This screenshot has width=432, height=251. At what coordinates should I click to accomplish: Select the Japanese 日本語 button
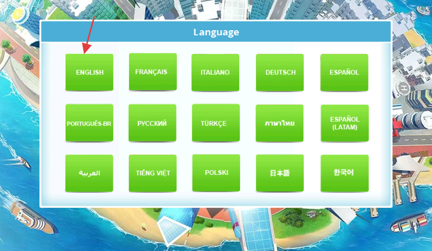[x=280, y=173]
